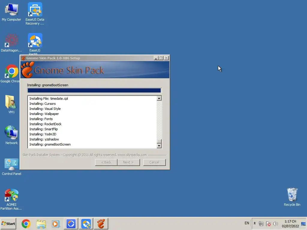307x230 pixels.
Task: Open EaseUS Data Recovery desktop shortcut
Action: tap(35, 14)
